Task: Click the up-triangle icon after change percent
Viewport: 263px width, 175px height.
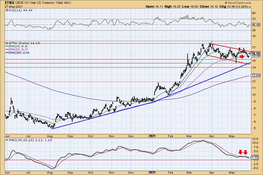Action: pos(250,7)
